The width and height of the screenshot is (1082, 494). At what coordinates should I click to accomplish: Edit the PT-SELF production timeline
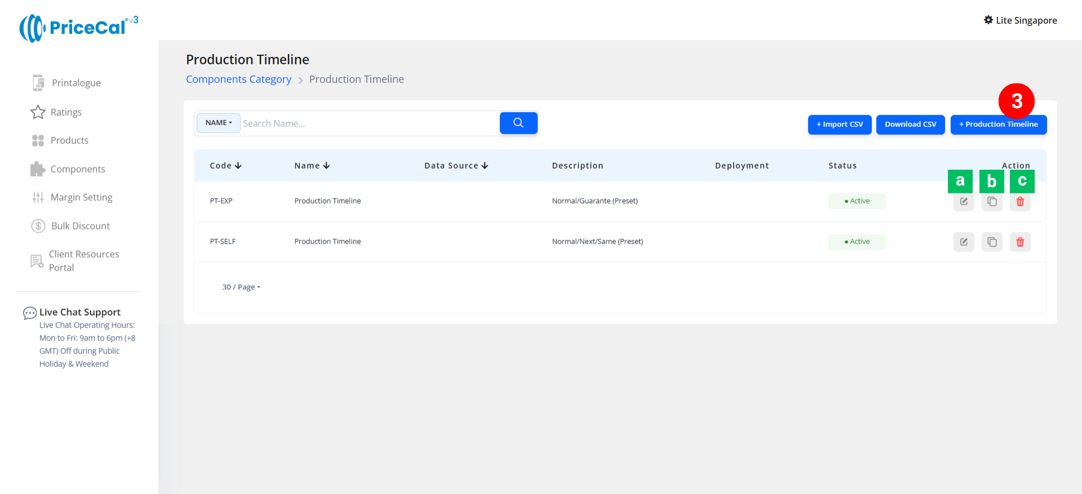pos(964,242)
